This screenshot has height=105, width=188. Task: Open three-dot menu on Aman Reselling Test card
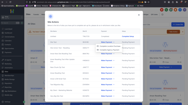tap(180, 95)
